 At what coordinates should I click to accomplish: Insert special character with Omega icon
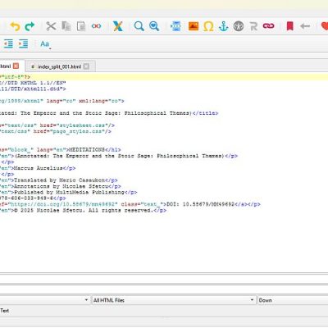(208, 26)
